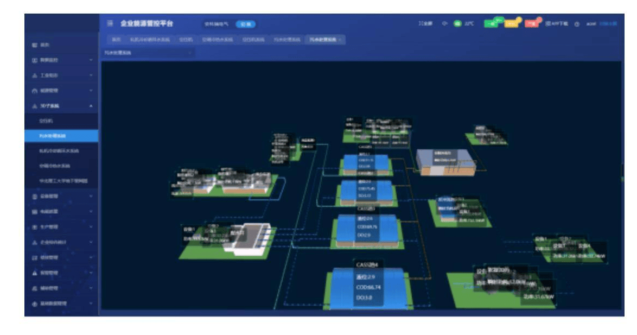Click the blue link text after username

(x=608, y=23)
